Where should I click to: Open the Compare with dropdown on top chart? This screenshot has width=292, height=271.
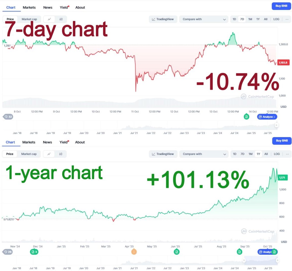click(203, 19)
